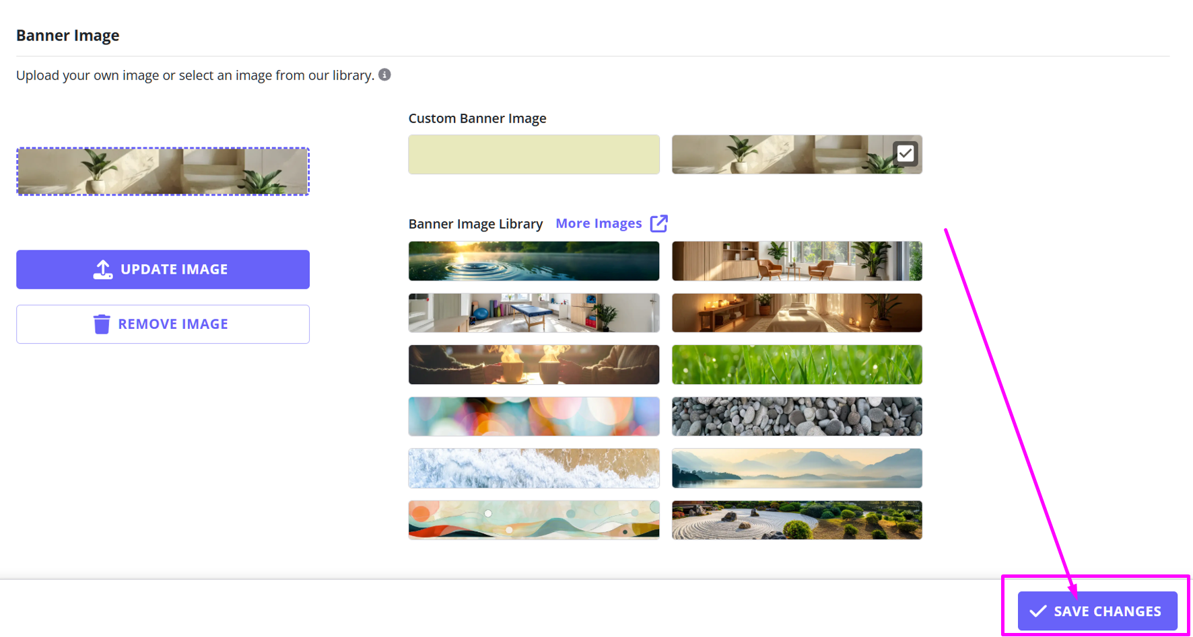Pick the massage table clinic room banner

[x=533, y=313]
